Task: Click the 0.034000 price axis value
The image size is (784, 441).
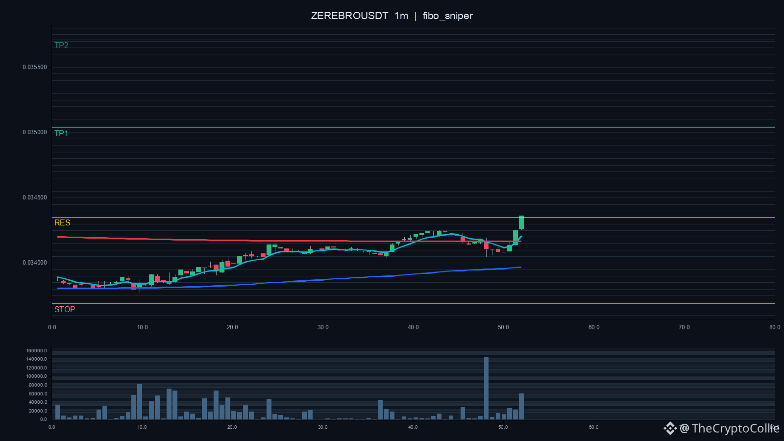Action: pyautogui.click(x=35, y=263)
